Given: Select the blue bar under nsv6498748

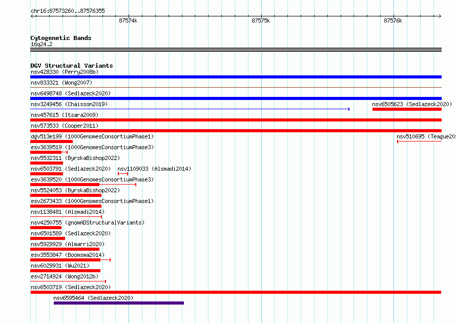Looking at the screenshot, I should [236, 98].
